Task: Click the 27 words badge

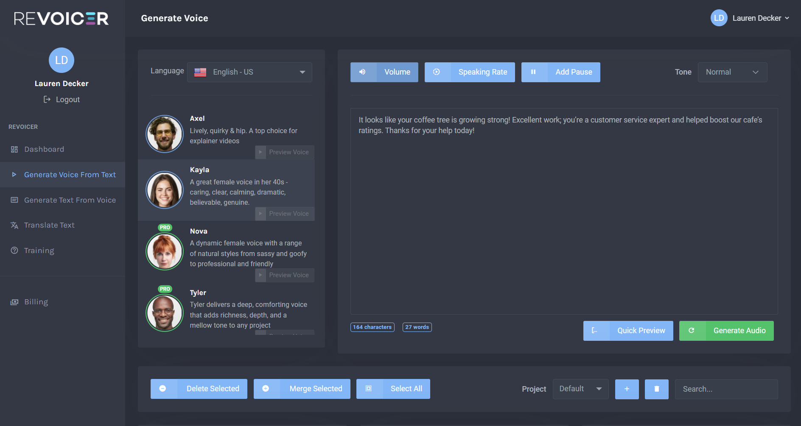Action: 417,327
